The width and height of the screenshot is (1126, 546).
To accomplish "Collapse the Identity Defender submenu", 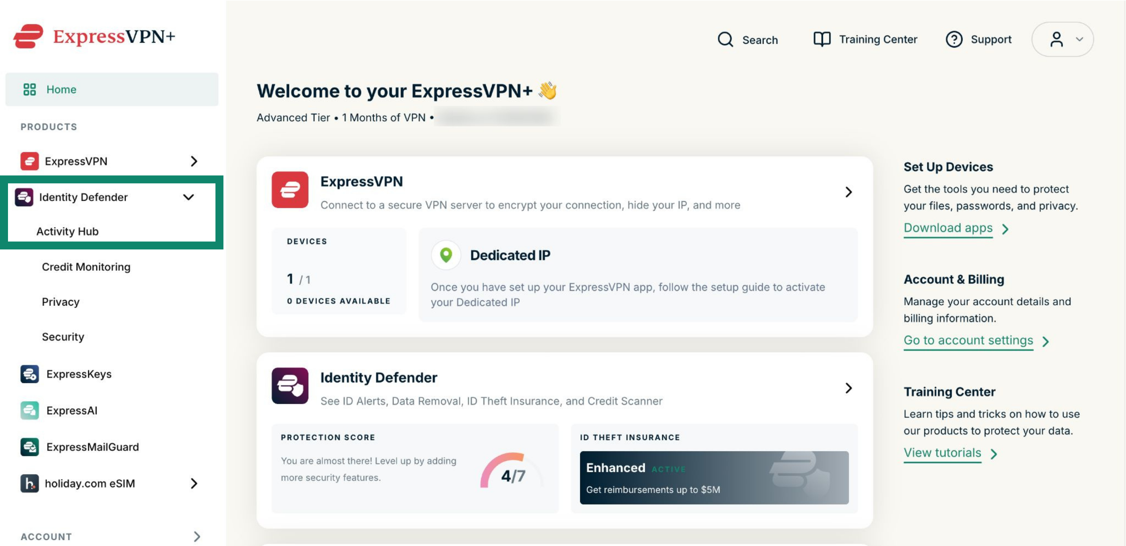I will (188, 197).
